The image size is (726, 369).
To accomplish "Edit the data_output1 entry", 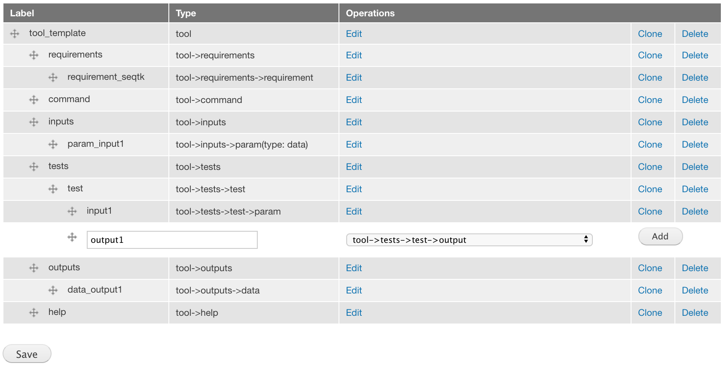I will click(x=354, y=290).
